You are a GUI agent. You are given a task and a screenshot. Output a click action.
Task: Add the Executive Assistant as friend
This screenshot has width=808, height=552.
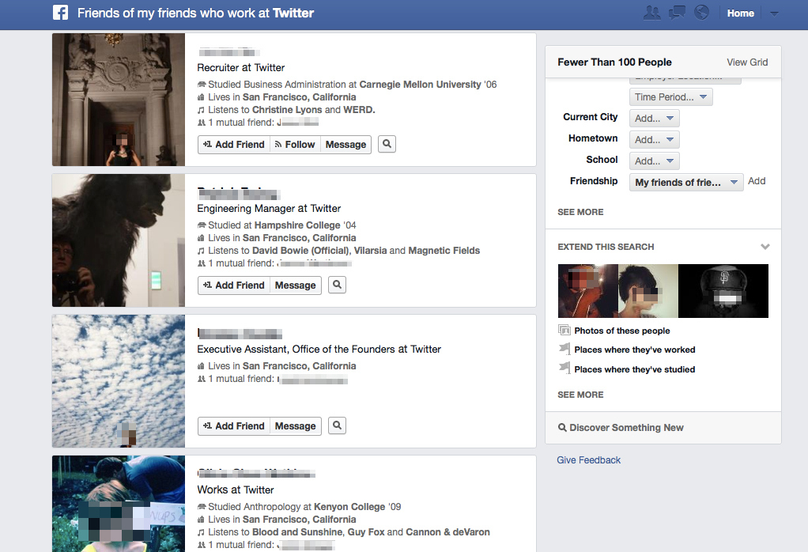point(234,426)
